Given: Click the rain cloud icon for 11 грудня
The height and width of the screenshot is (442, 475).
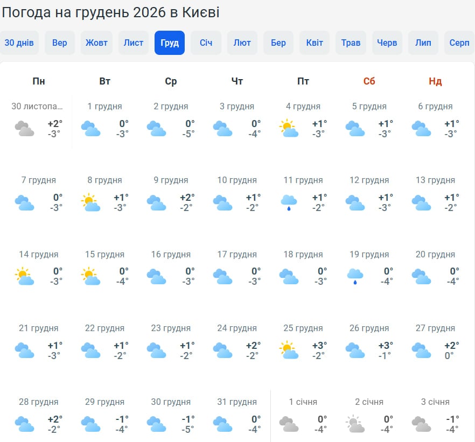Looking at the screenshot, I should (289, 202).
